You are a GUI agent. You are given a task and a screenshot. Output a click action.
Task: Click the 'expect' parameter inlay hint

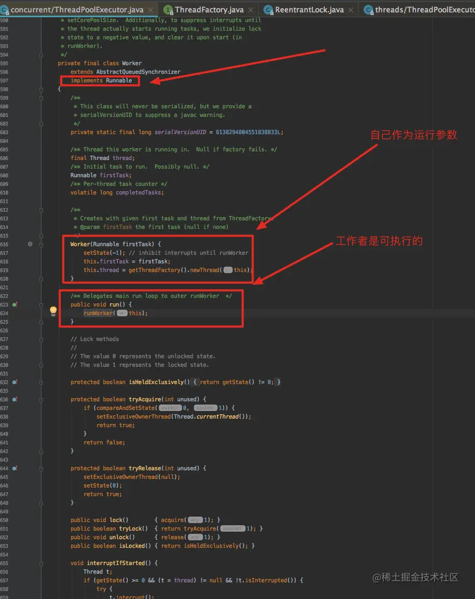(170, 408)
